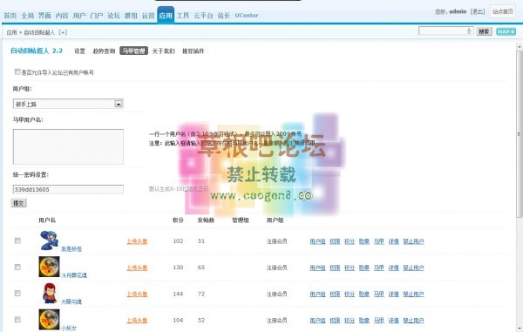Open username link 小妖女
The width and height of the screenshot is (523, 332).
(69, 328)
